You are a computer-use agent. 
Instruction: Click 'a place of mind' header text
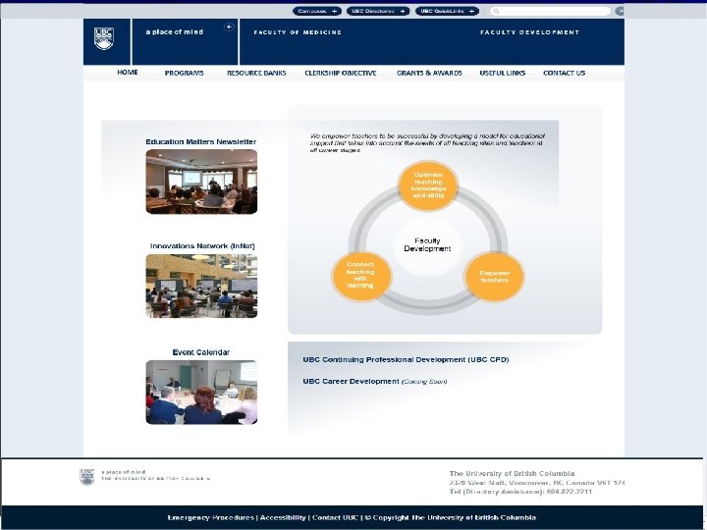coord(175,32)
